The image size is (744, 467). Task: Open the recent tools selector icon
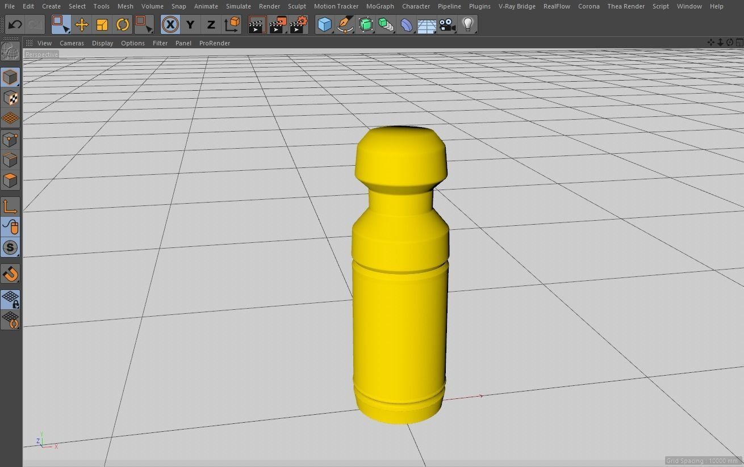click(144, 24)
